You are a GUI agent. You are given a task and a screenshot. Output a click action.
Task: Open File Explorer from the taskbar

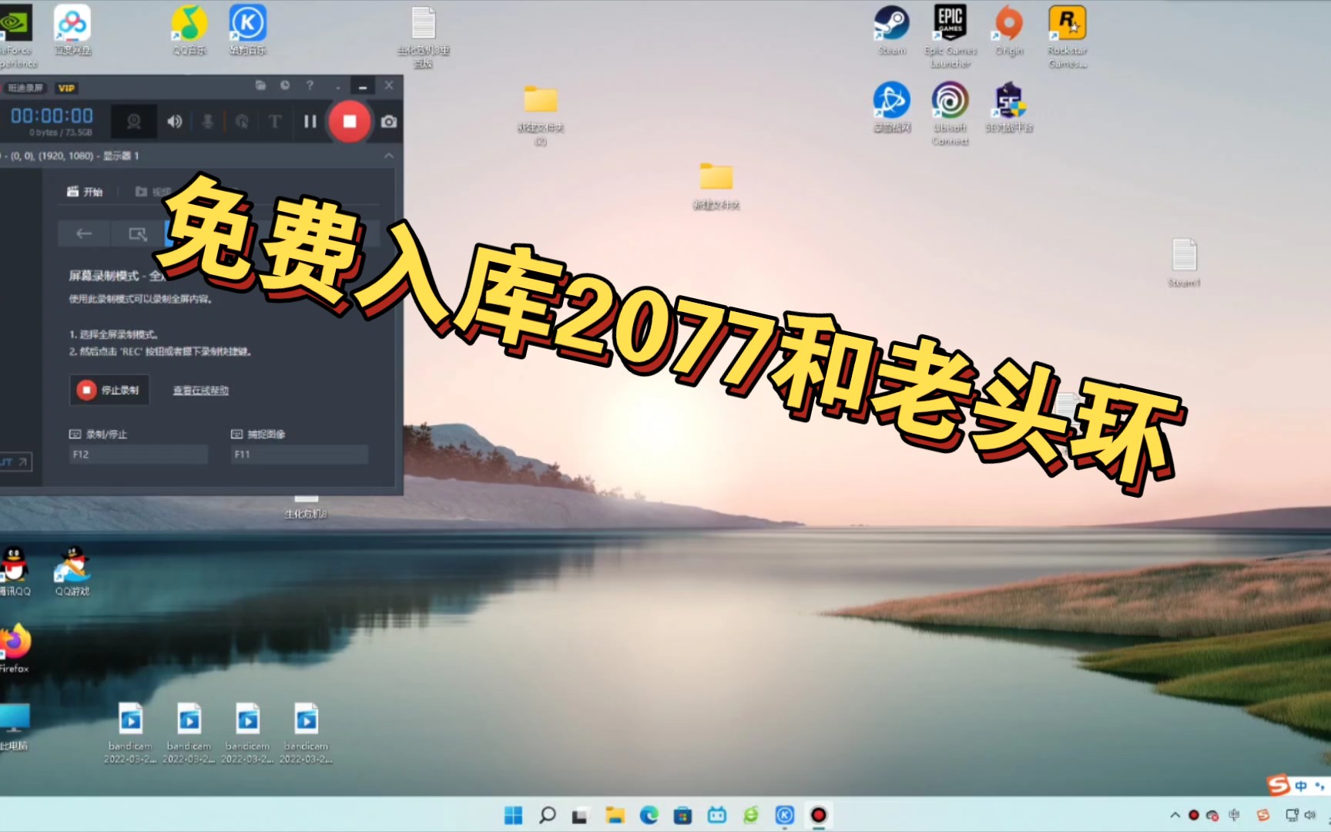tap(615, 815)
